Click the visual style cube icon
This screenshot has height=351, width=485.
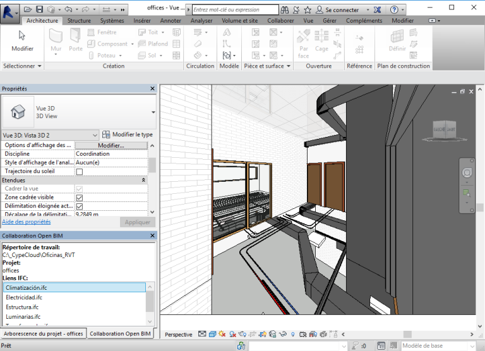[x=212, y=334]
